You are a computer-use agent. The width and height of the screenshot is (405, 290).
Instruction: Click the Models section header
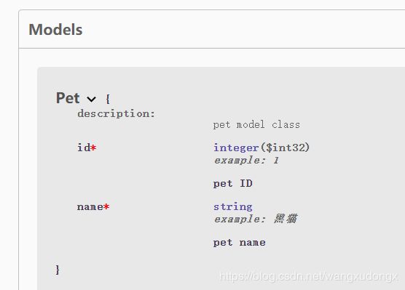[x=55, y=29]
